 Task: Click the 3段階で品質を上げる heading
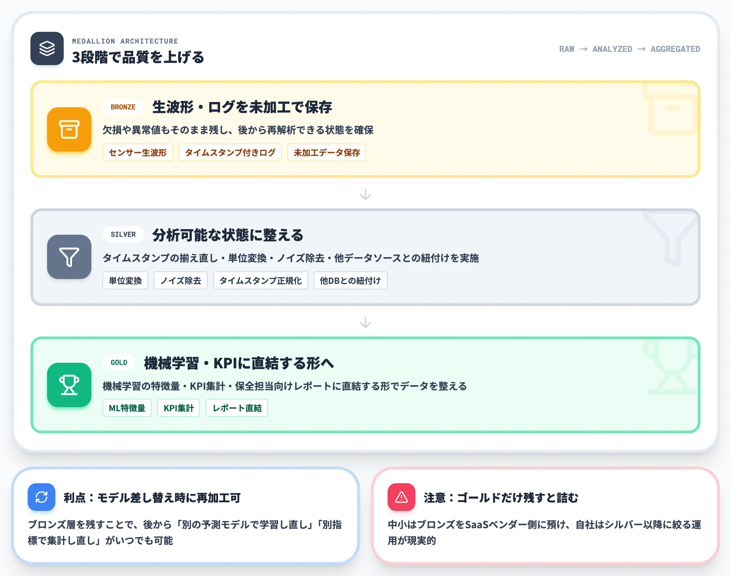click(138, 57)
